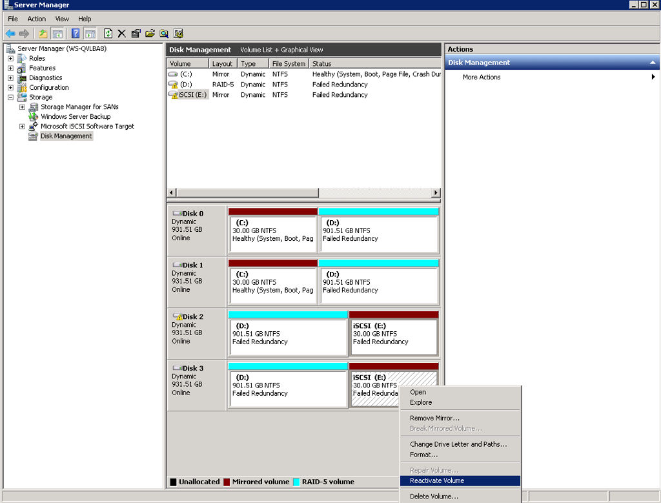The image size is (661, 503).
Task: Toggle the Show/Hide Console Tree icon
Action: 57,34
